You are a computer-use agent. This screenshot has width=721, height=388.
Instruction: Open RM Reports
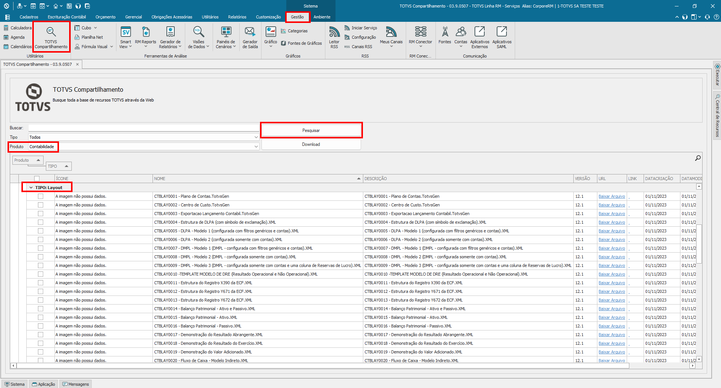pos(145,37)
